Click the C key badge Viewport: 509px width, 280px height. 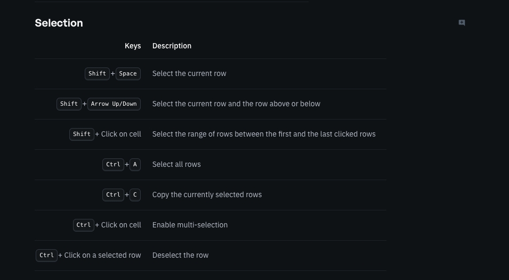pos(135,195)
